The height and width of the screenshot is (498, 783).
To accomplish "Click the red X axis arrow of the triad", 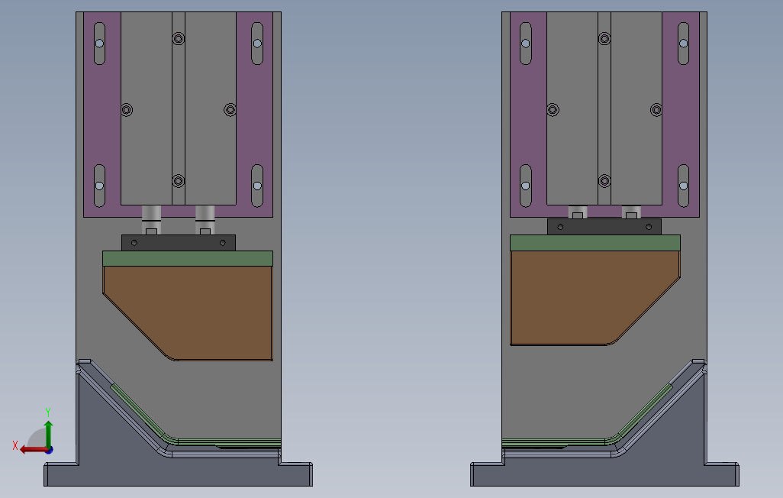I will (34, 450).
